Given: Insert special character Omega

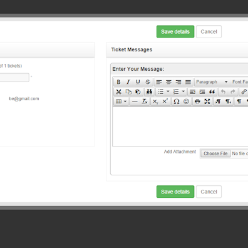Looking at the screenshot, I should click(x=177, y=101).
